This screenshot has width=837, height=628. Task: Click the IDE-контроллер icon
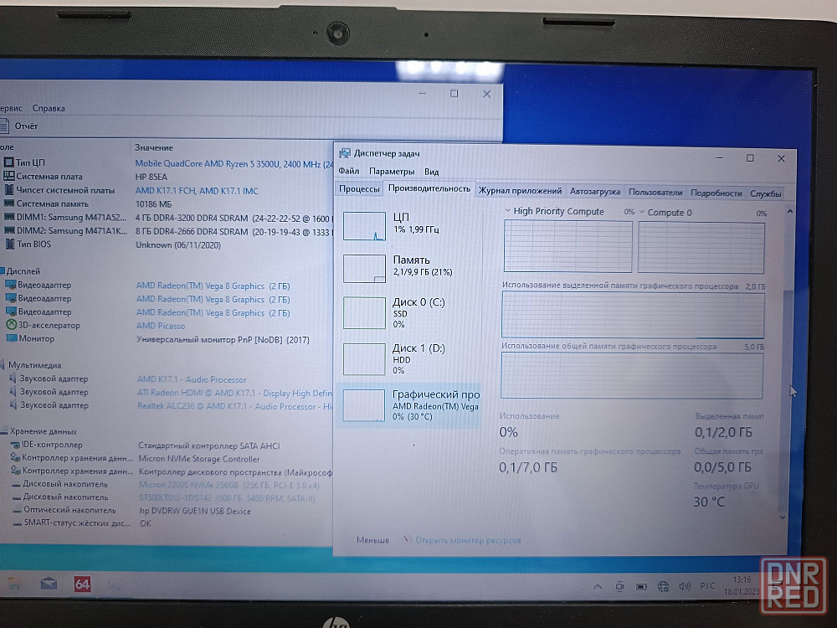tap(15, 445)
